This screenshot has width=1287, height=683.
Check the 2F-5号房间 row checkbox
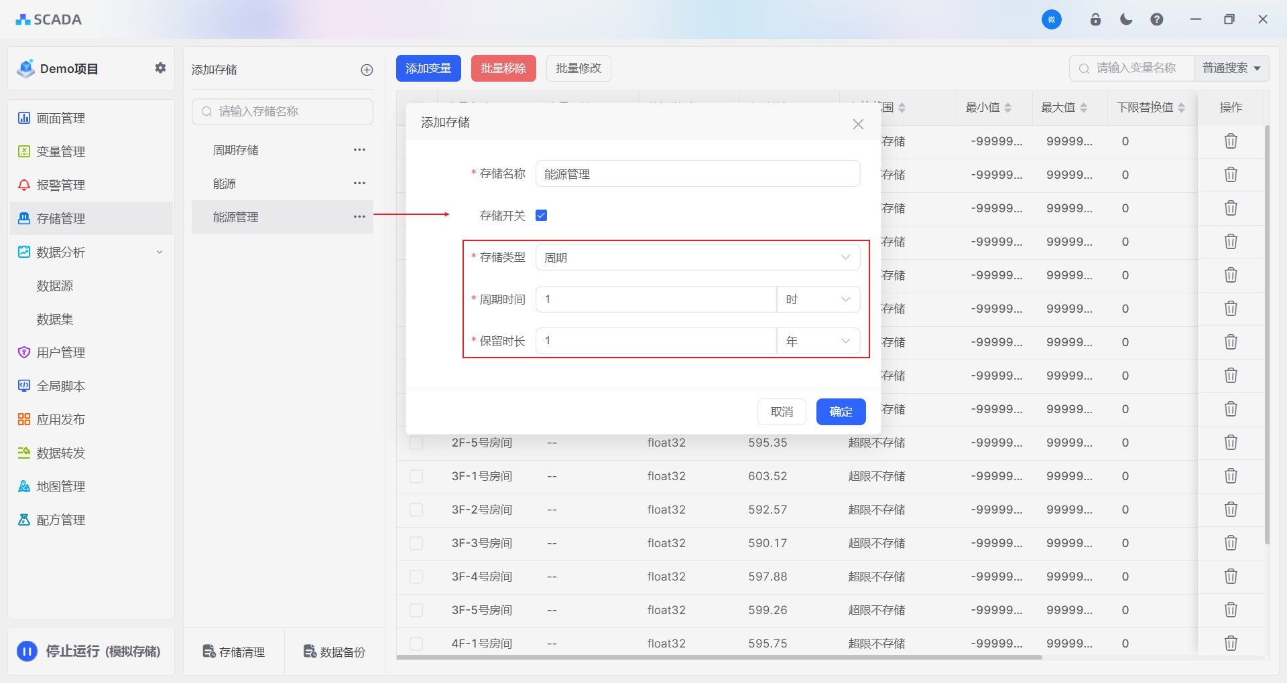(x=416, y=443)
